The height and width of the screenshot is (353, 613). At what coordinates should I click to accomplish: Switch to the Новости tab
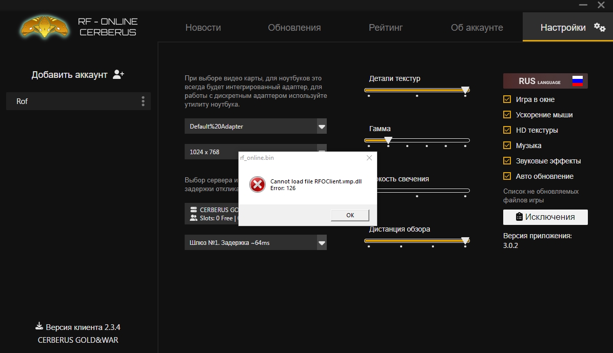tap(203, 27)
